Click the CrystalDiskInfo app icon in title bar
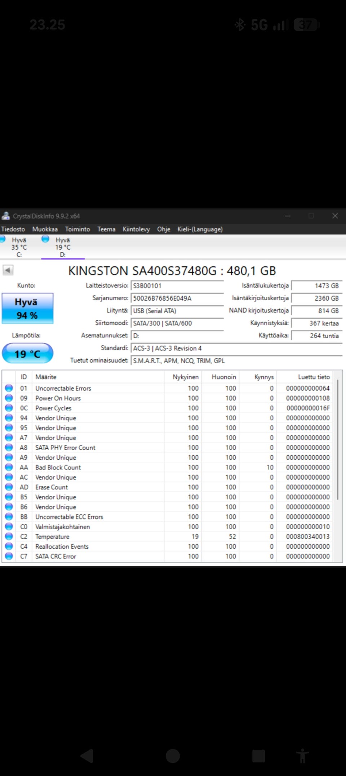Image resolution: width=346 pixels, height=776 pixels. pyautogui.click(x=6, y=216)
